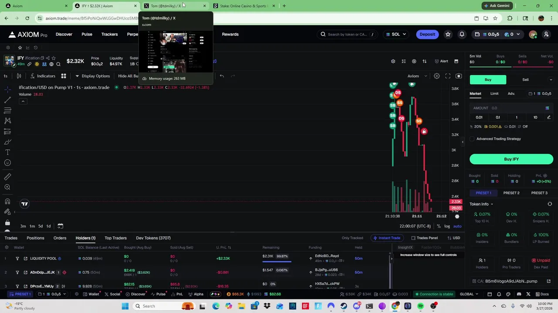Toggle Only Tracked filter
The height and width of the screenshot is (313, 558).
coord(352,238)
